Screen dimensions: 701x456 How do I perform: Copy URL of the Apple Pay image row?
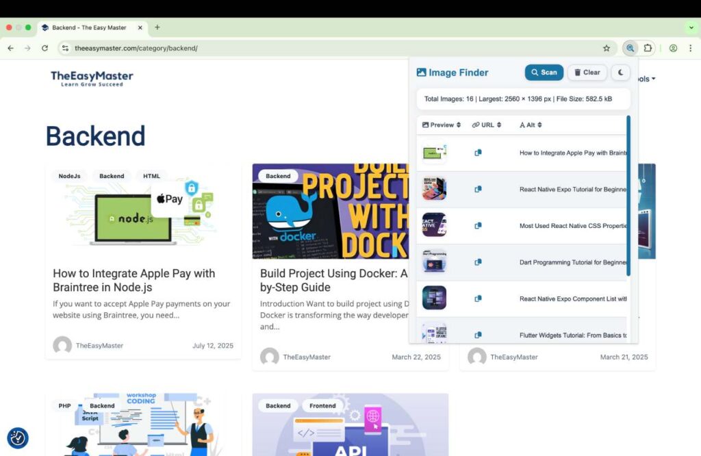coord(478,153)
